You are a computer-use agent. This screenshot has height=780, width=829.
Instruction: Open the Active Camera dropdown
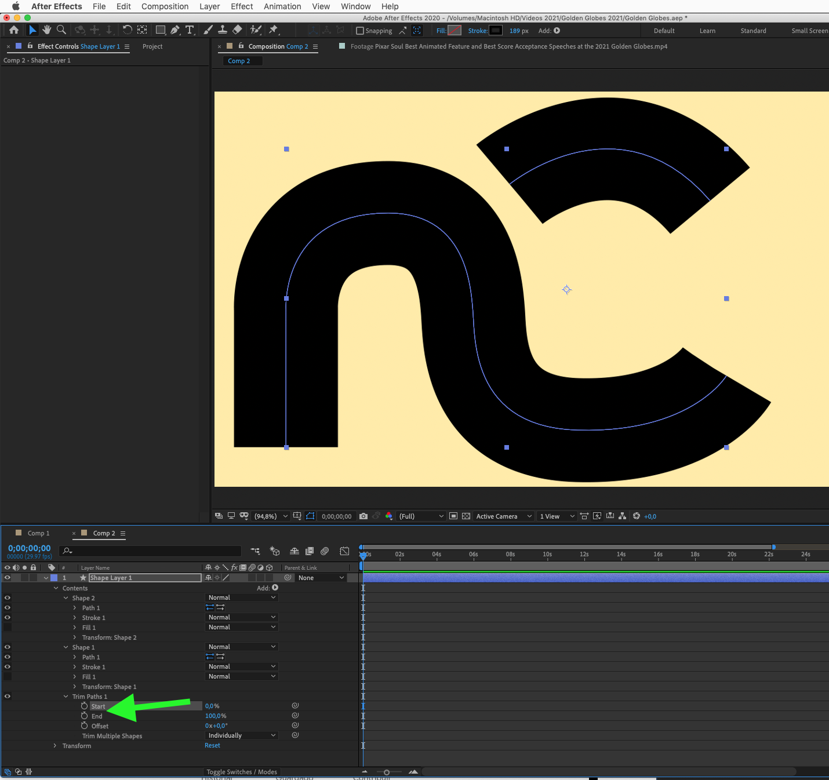[x=503, y=516]
